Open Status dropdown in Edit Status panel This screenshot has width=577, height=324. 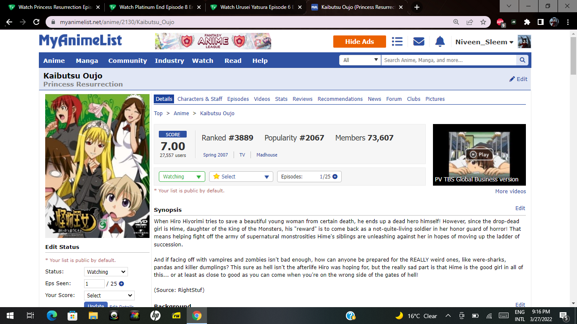[106, 272]
